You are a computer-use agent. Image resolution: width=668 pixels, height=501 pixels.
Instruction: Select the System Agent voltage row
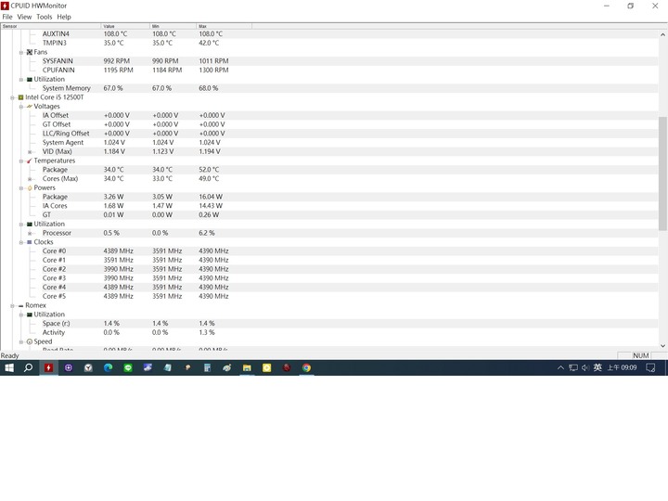pos(329,142)
